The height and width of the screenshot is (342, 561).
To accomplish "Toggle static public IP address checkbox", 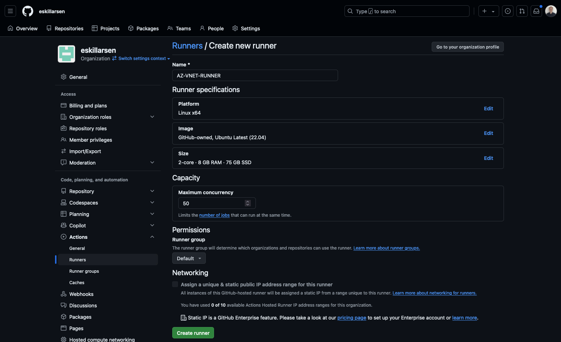I will (x=175, y=284).
